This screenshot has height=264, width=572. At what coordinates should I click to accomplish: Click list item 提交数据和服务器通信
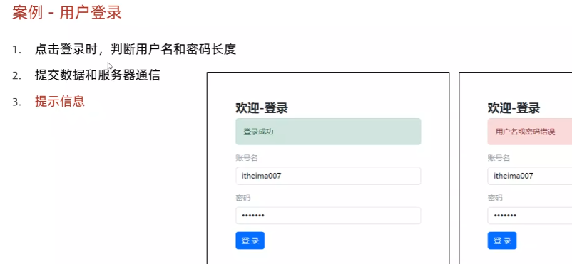(98, 75)
